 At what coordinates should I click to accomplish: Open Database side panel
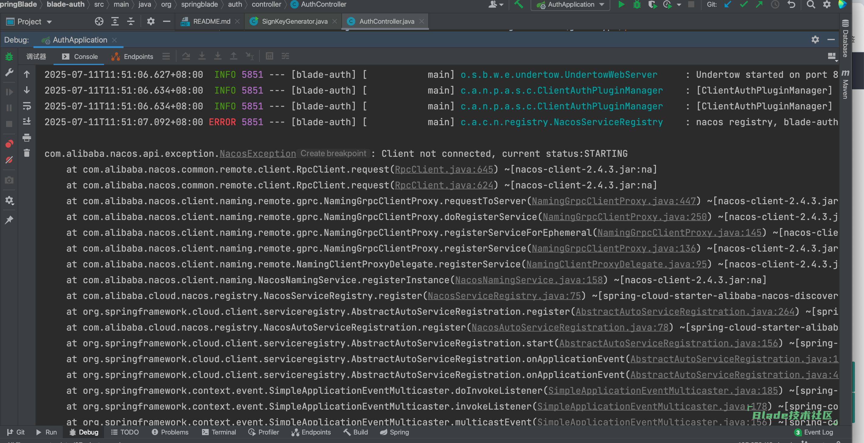(x=845, y=38)
